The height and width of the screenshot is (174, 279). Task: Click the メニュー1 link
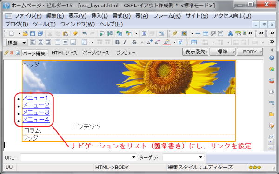coord(36,98)
